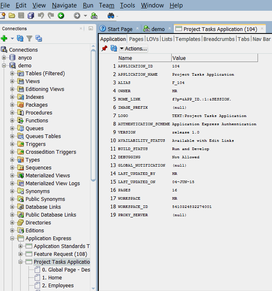Open the Actions... dropdown
This screenshot has width=272, height=291.
tap(133, 49)
